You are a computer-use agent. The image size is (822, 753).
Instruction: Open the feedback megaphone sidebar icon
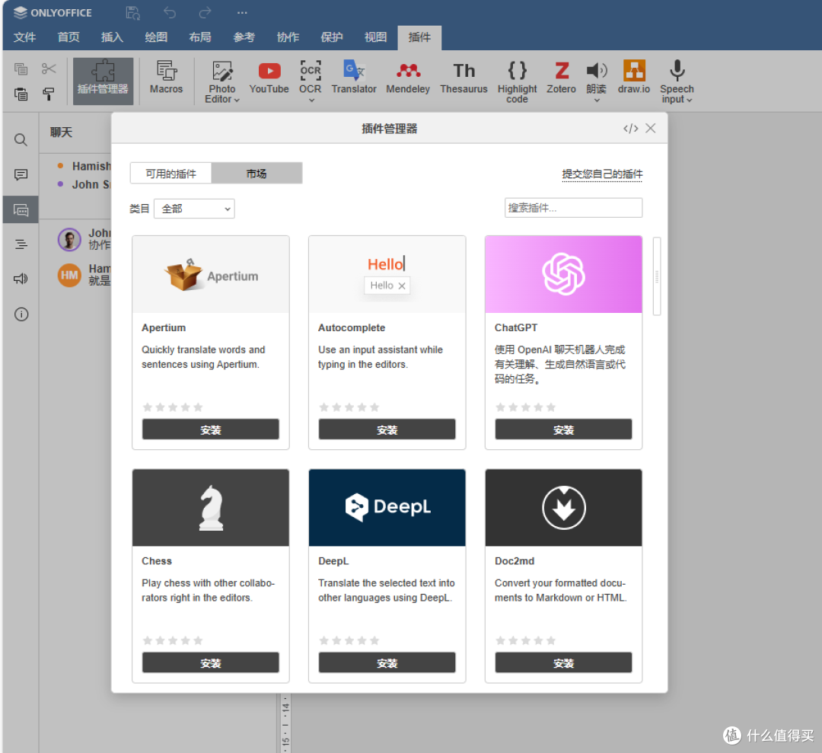point(21,279)
